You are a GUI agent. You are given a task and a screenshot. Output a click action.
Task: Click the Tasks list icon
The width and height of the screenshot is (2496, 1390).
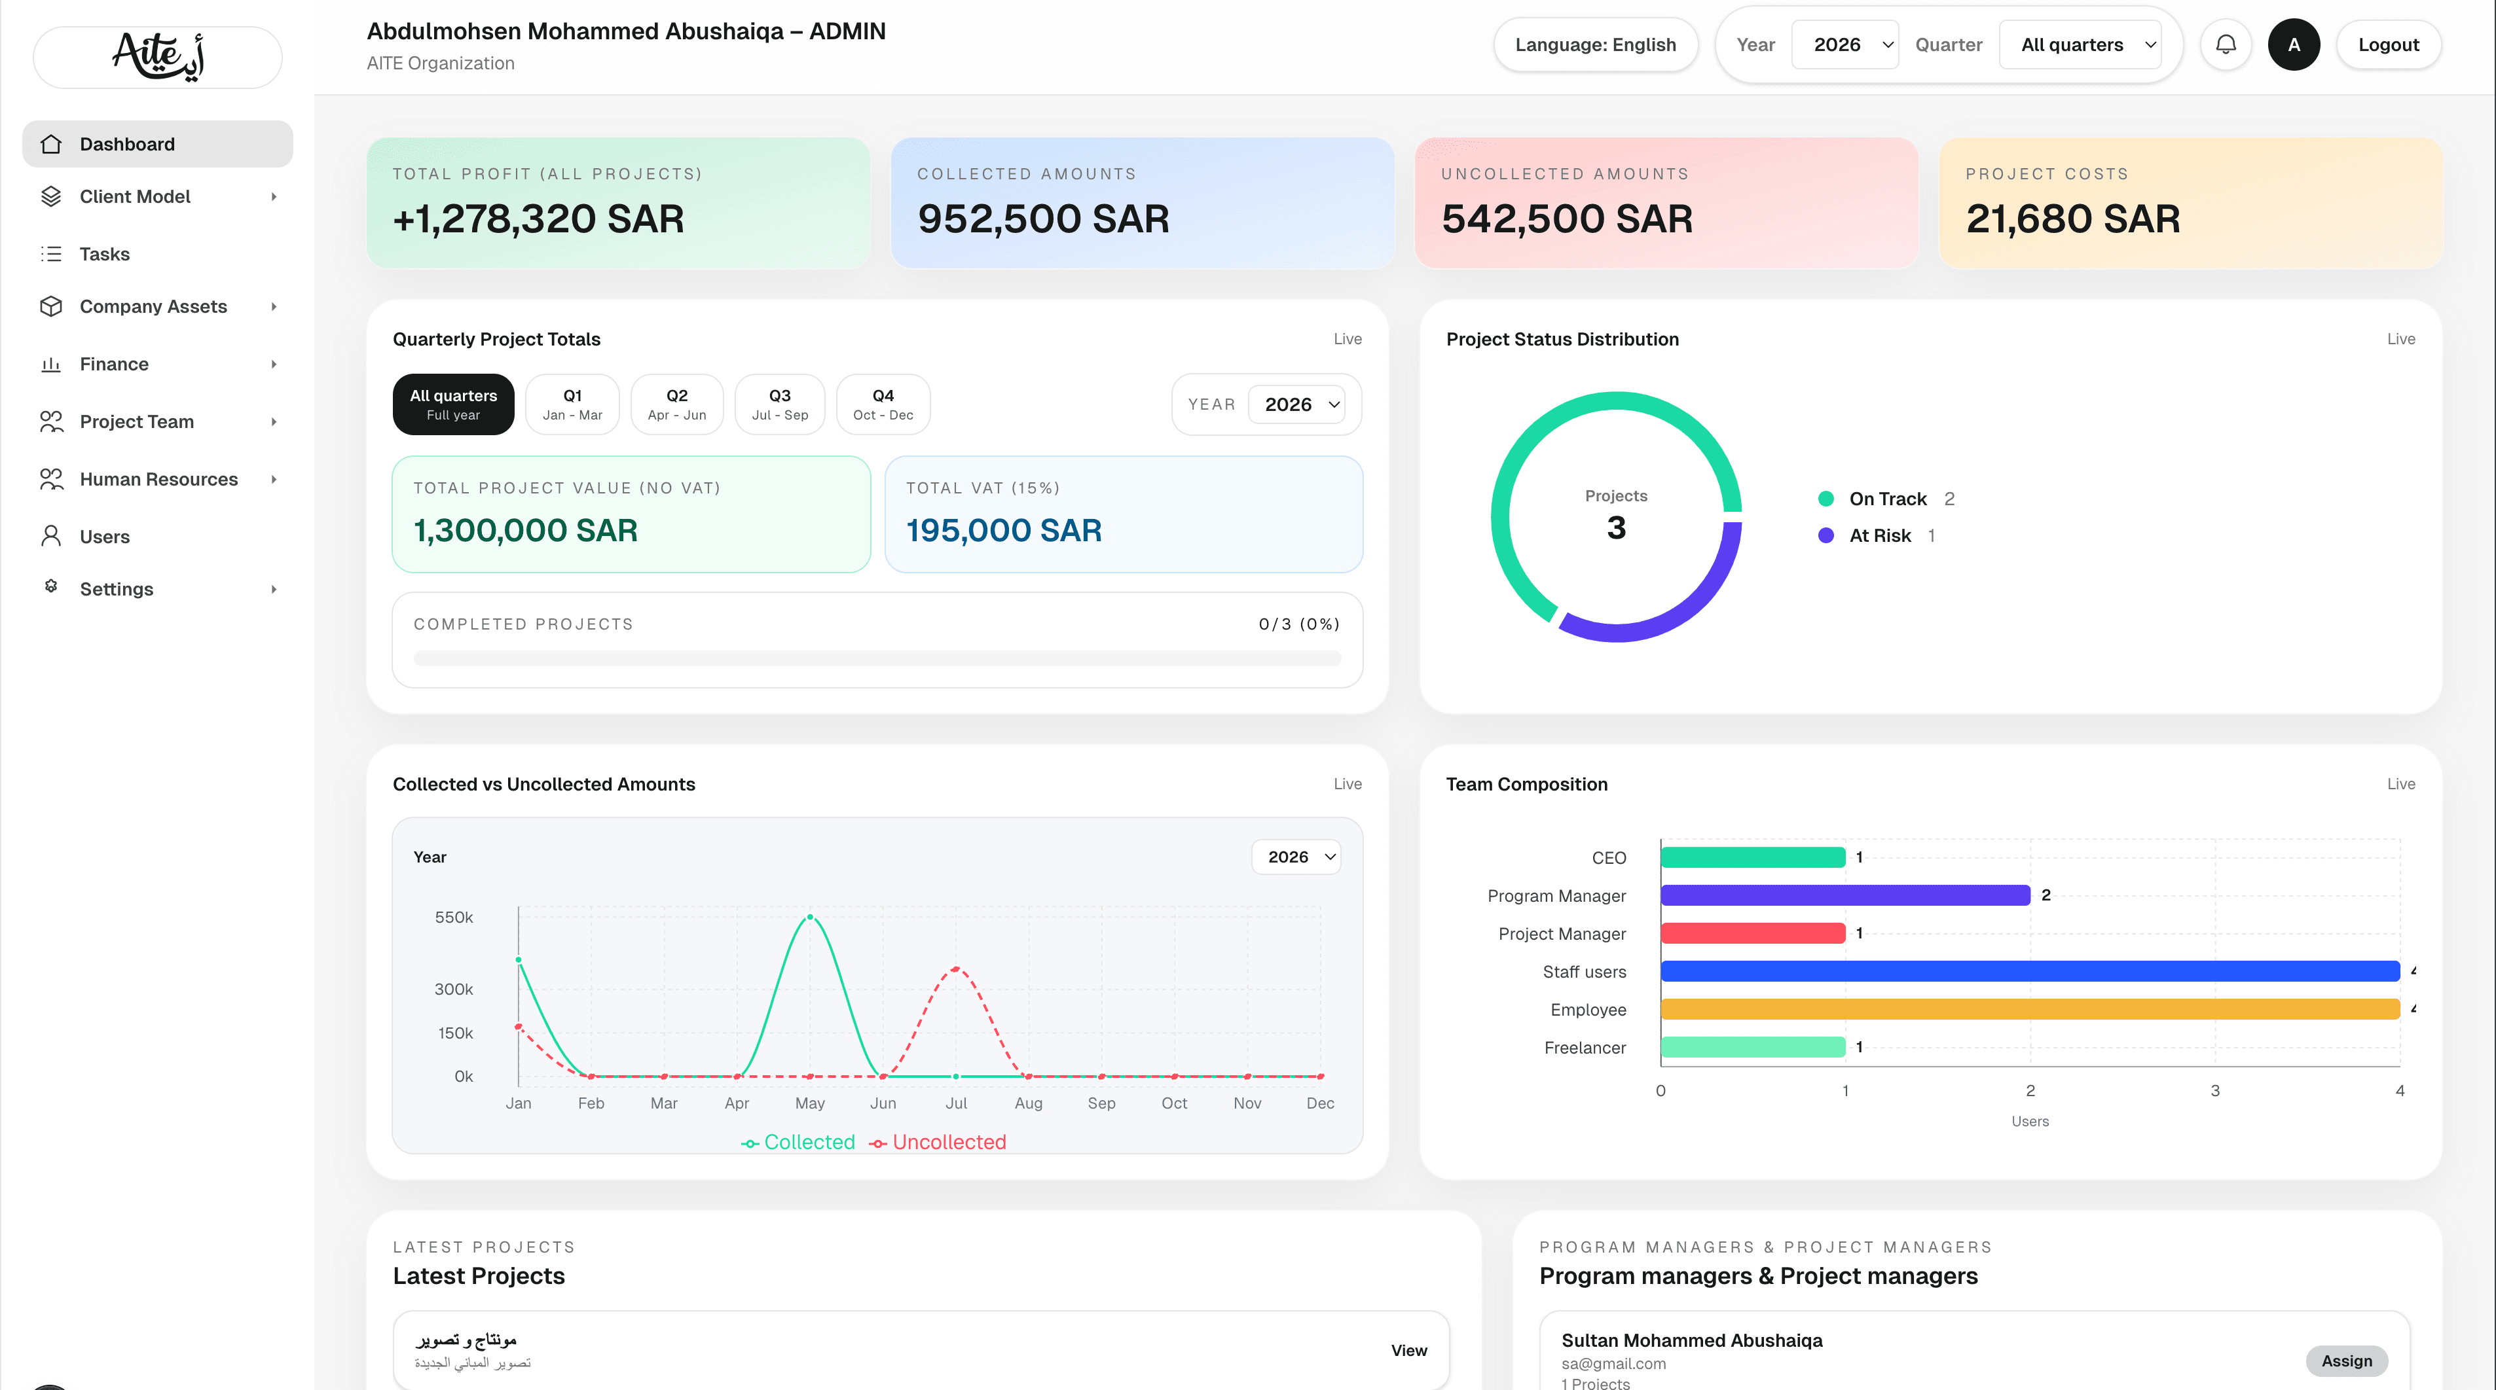tap(51, 254)
